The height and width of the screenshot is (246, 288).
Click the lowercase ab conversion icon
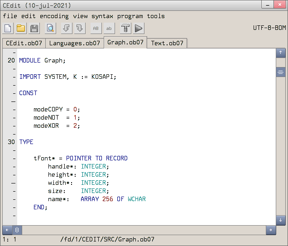coord(109,29)
